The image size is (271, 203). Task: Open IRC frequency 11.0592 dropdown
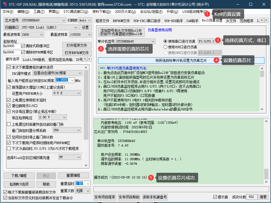72,80
